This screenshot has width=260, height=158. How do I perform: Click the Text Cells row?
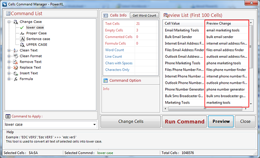coord(131,24)
